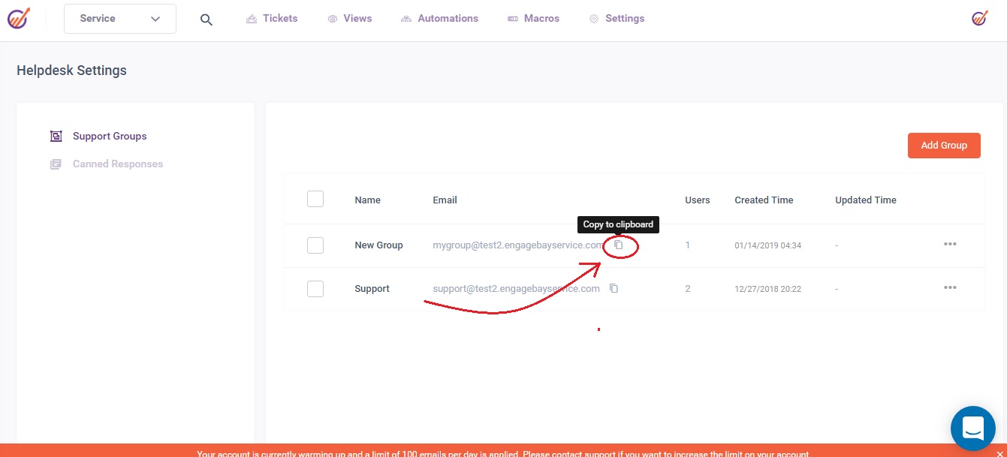The height and width of the screenshot is (457, 1007).
Task: Check the New Group row checkbox
Action: coord(315,245)
